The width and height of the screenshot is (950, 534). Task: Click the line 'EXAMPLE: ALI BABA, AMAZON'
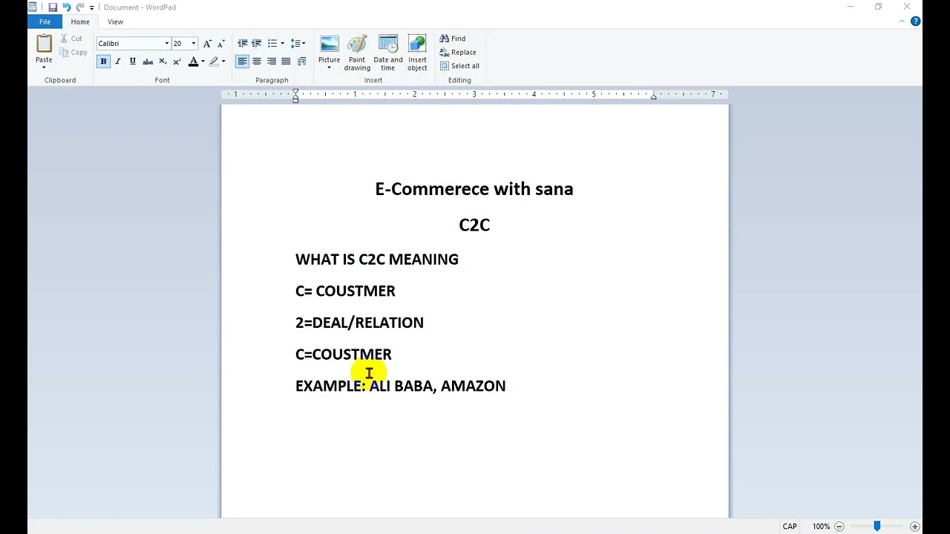tap(401, 386)
